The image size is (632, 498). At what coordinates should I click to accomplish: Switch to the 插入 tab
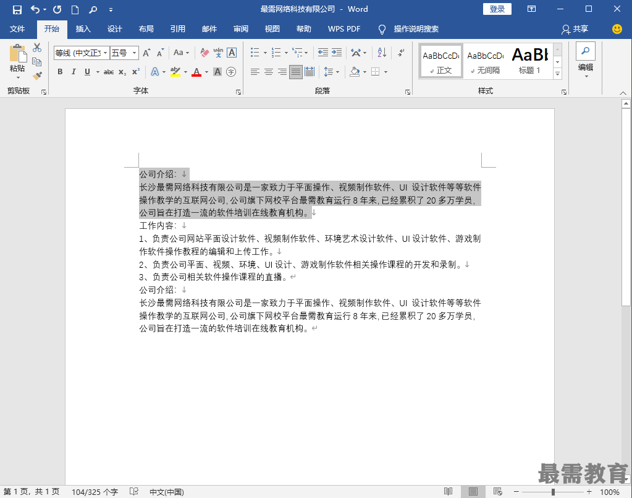(83, 28)
